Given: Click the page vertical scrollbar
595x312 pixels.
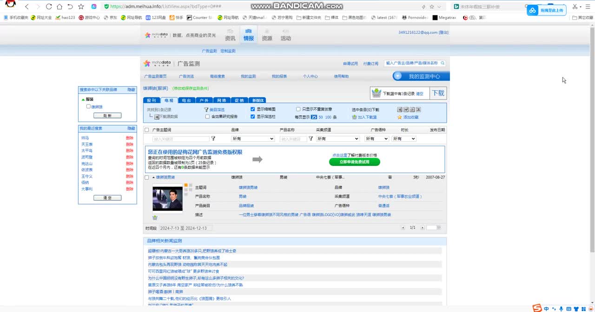Looking at the screenshot, I should 592,139.
